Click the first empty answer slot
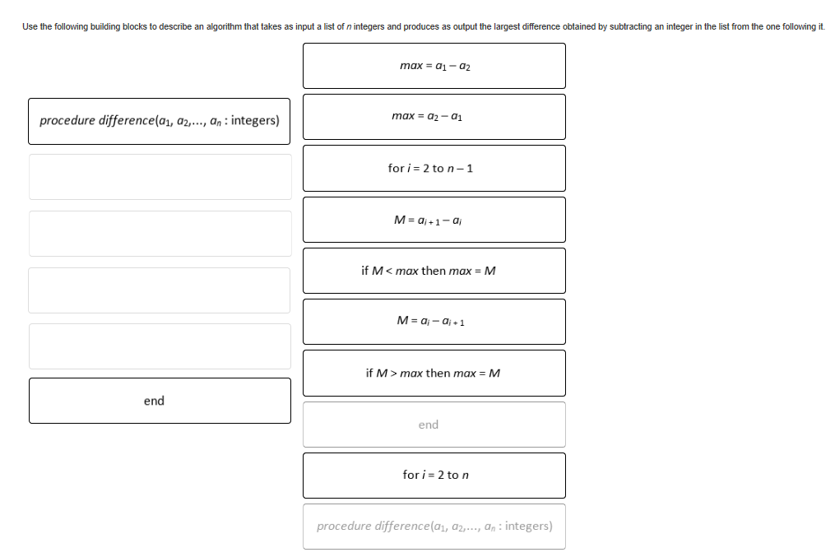 coord(160,176)
